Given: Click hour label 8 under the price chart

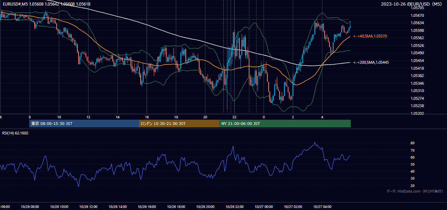Looking at the screenshot, I should [x=30, y=117].
